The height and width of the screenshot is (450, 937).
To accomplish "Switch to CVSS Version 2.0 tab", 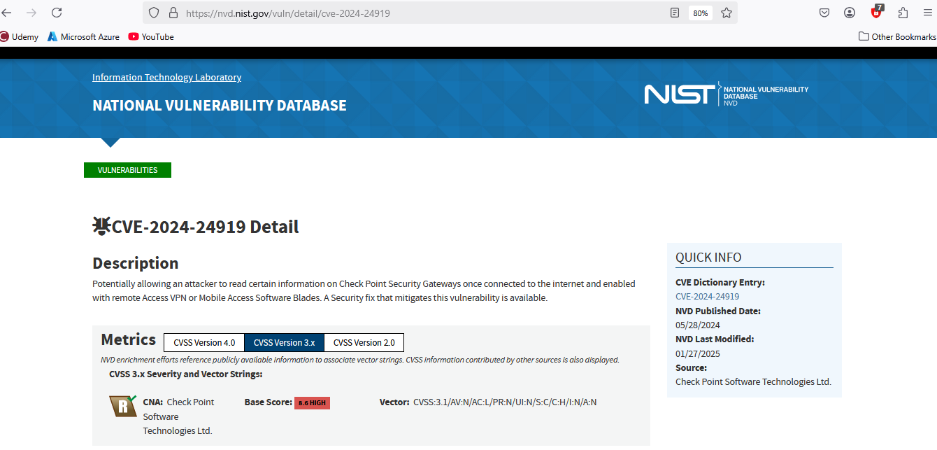I will [x=364, y=343].
